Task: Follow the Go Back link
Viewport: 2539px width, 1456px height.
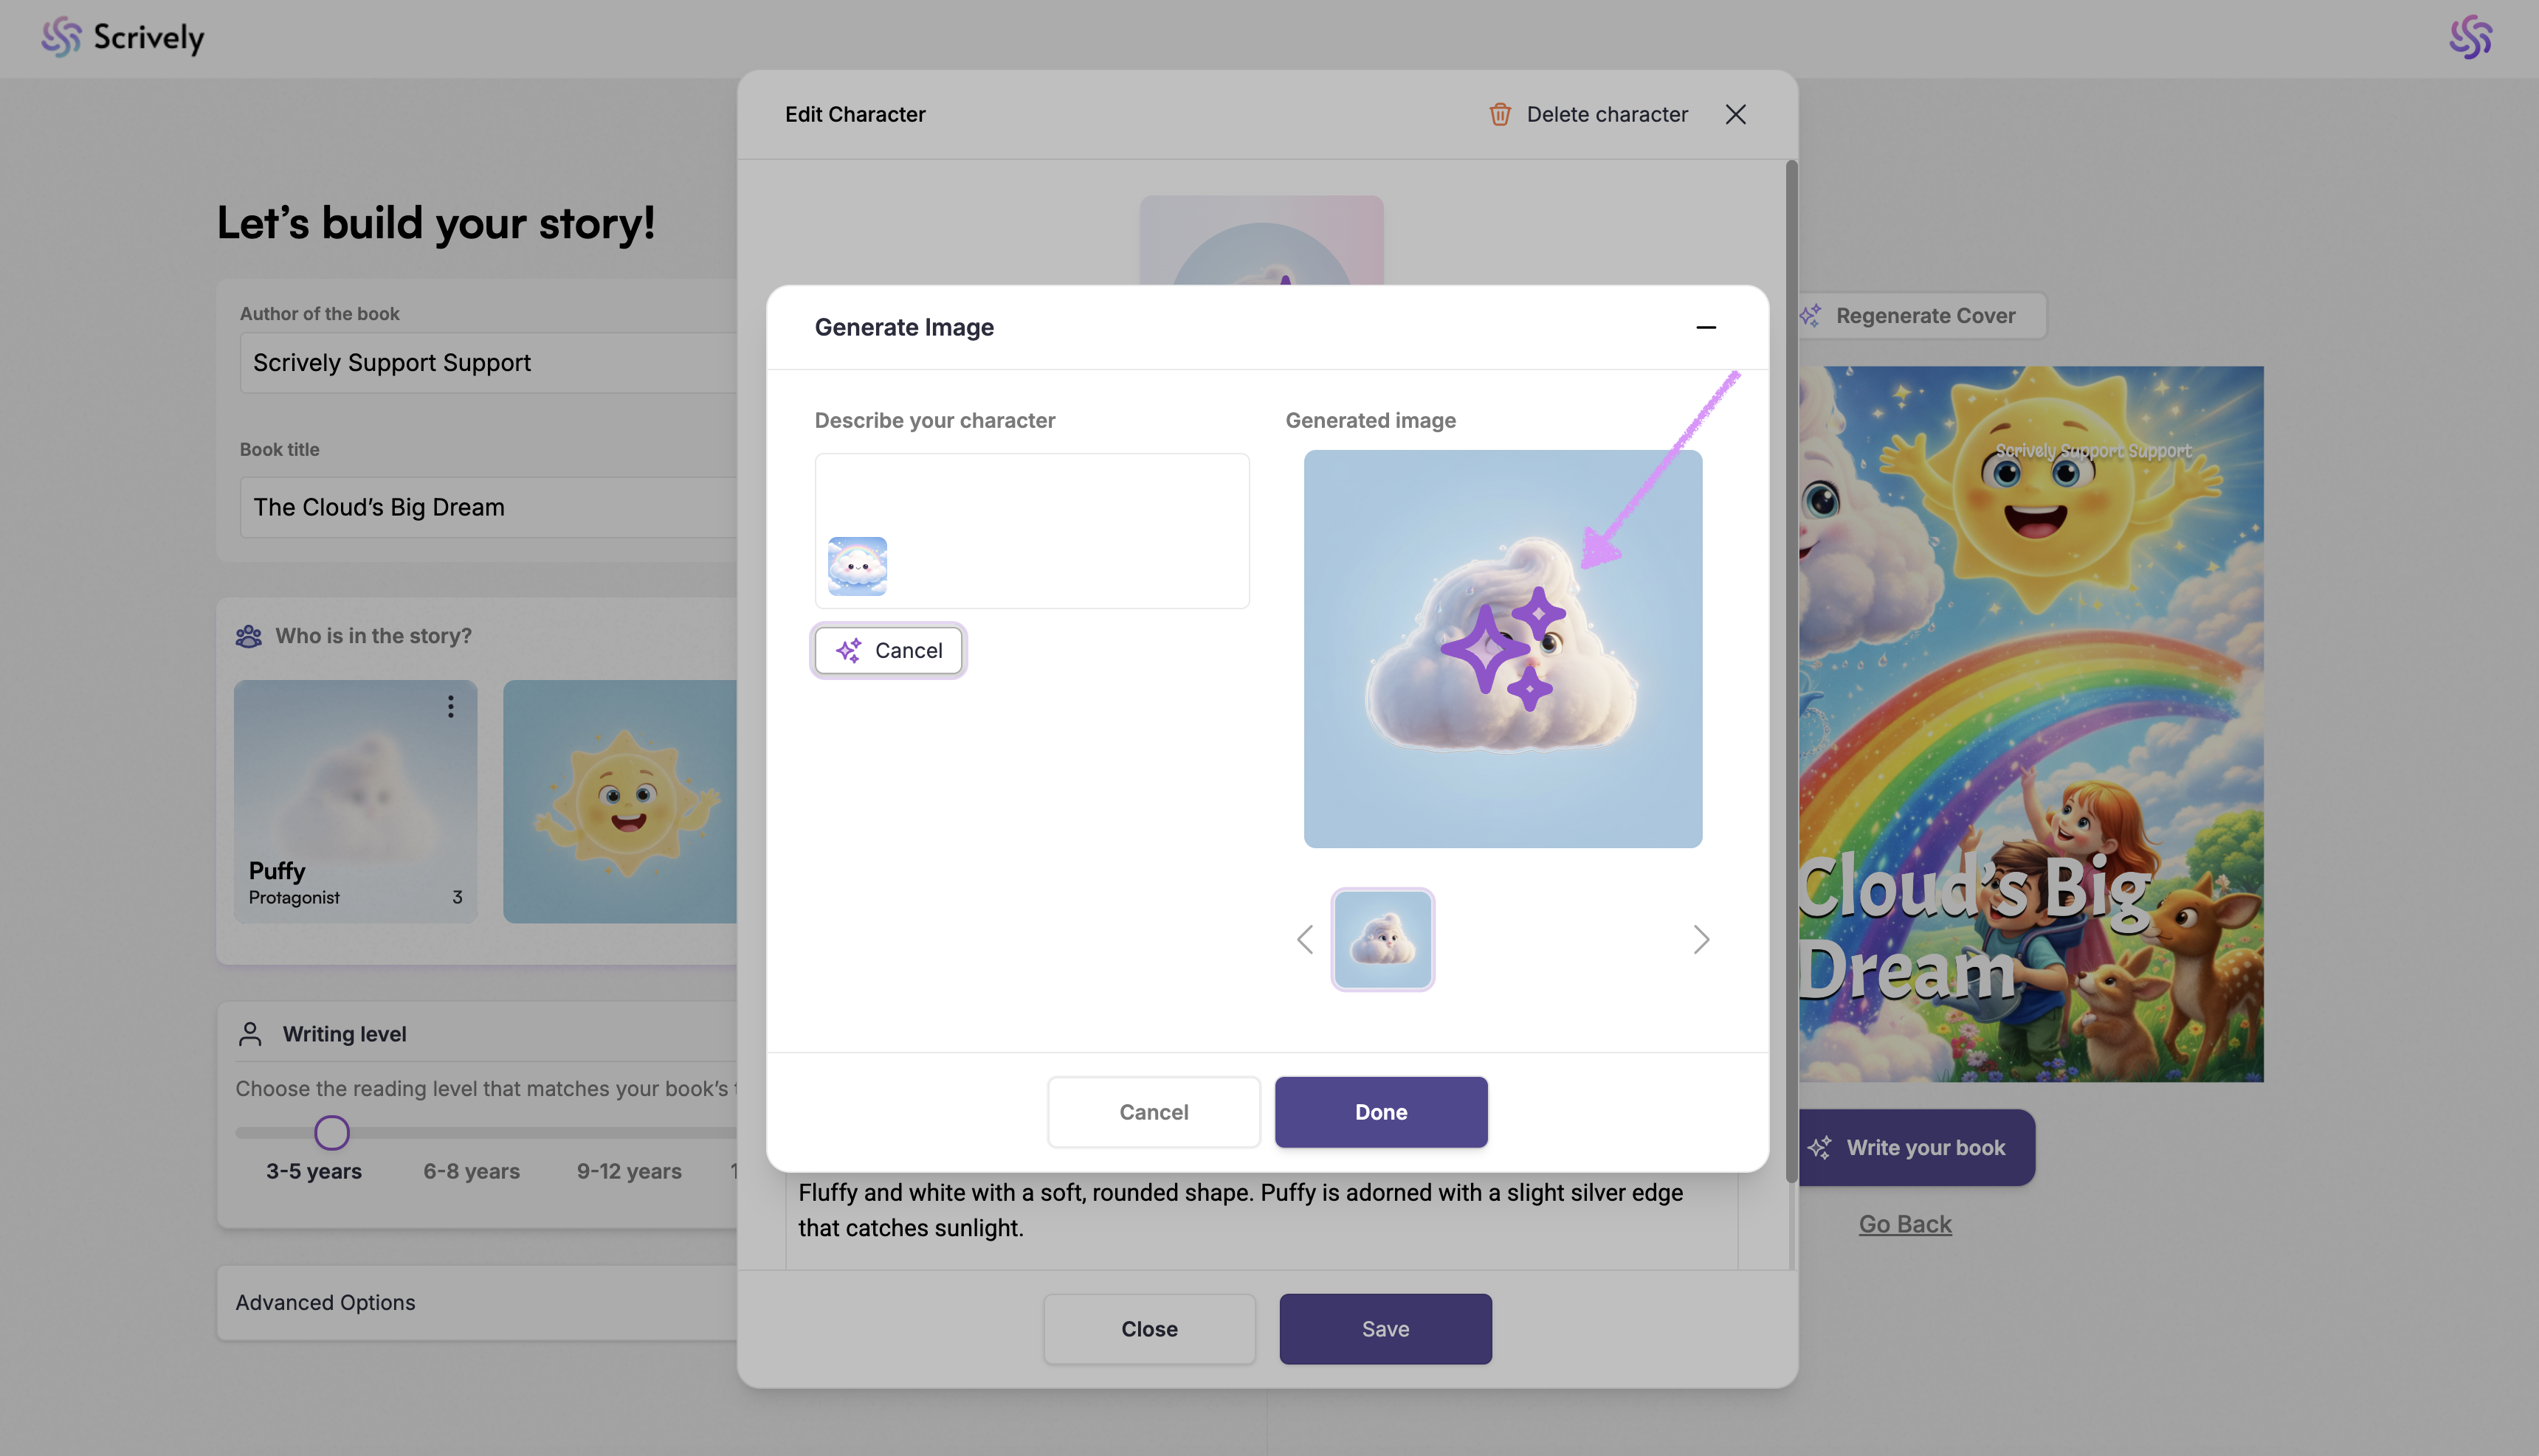Action: [1905, 1224]
